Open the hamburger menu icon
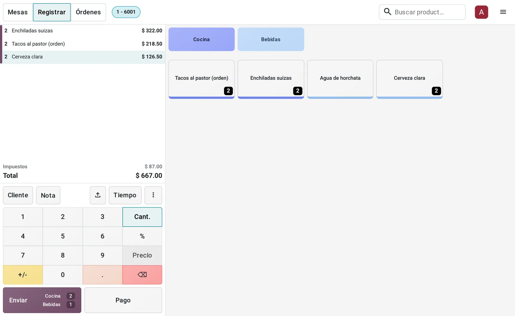This screenshot has height=316, width=515. 503,12
